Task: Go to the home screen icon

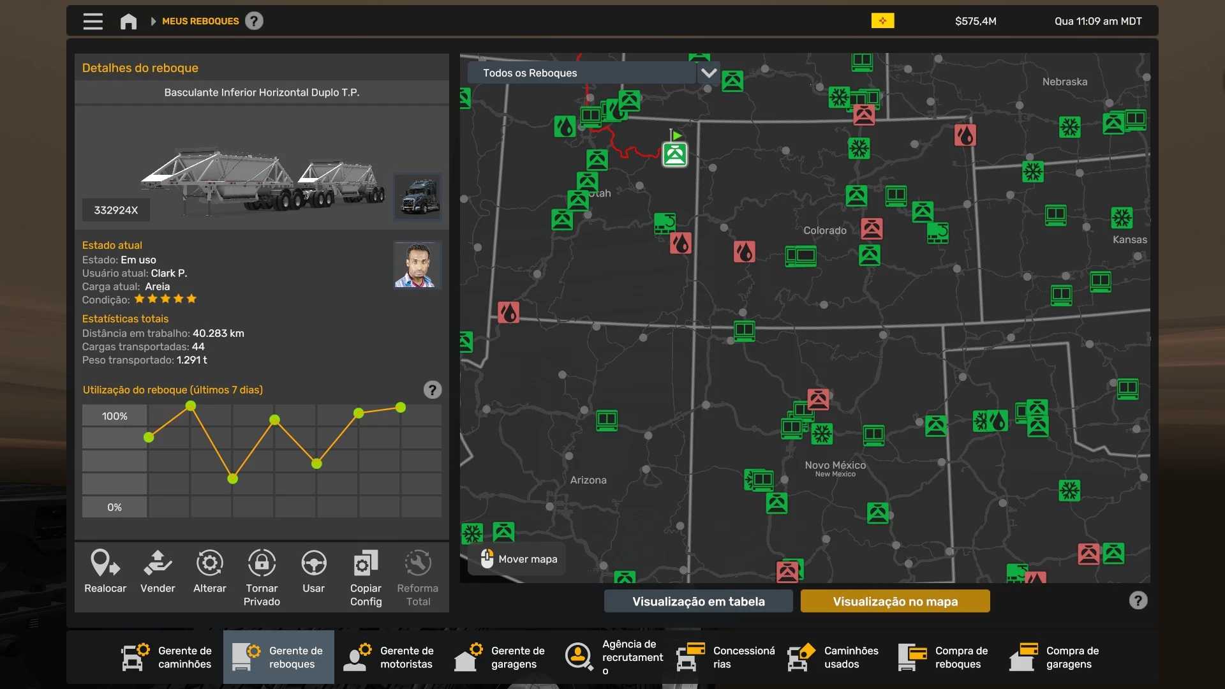Action: pyautogui.click(x=128, y=21)
